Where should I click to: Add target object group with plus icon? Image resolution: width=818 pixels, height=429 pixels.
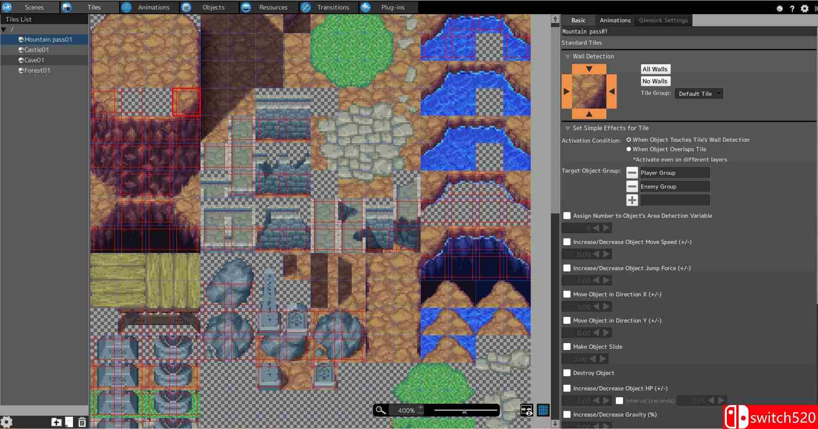pos(632,200)
